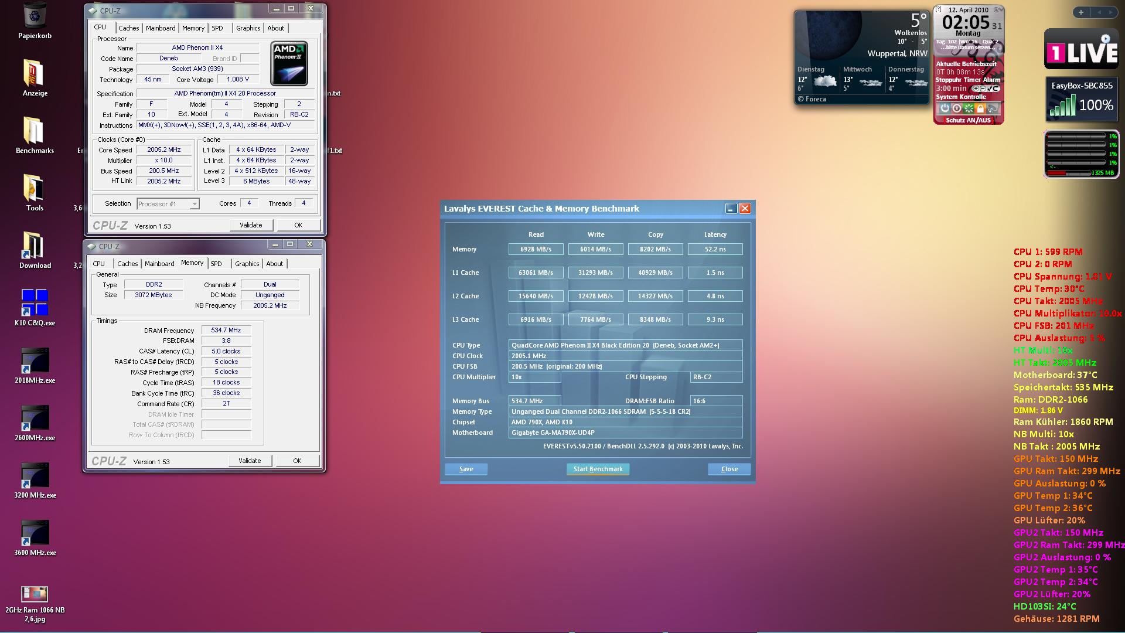The height and width of the screenshot is (633, 1125).
Task: Open the Memory tab in upper CPU-Z window
Action: pyautogui.click(x=193, y=28)
